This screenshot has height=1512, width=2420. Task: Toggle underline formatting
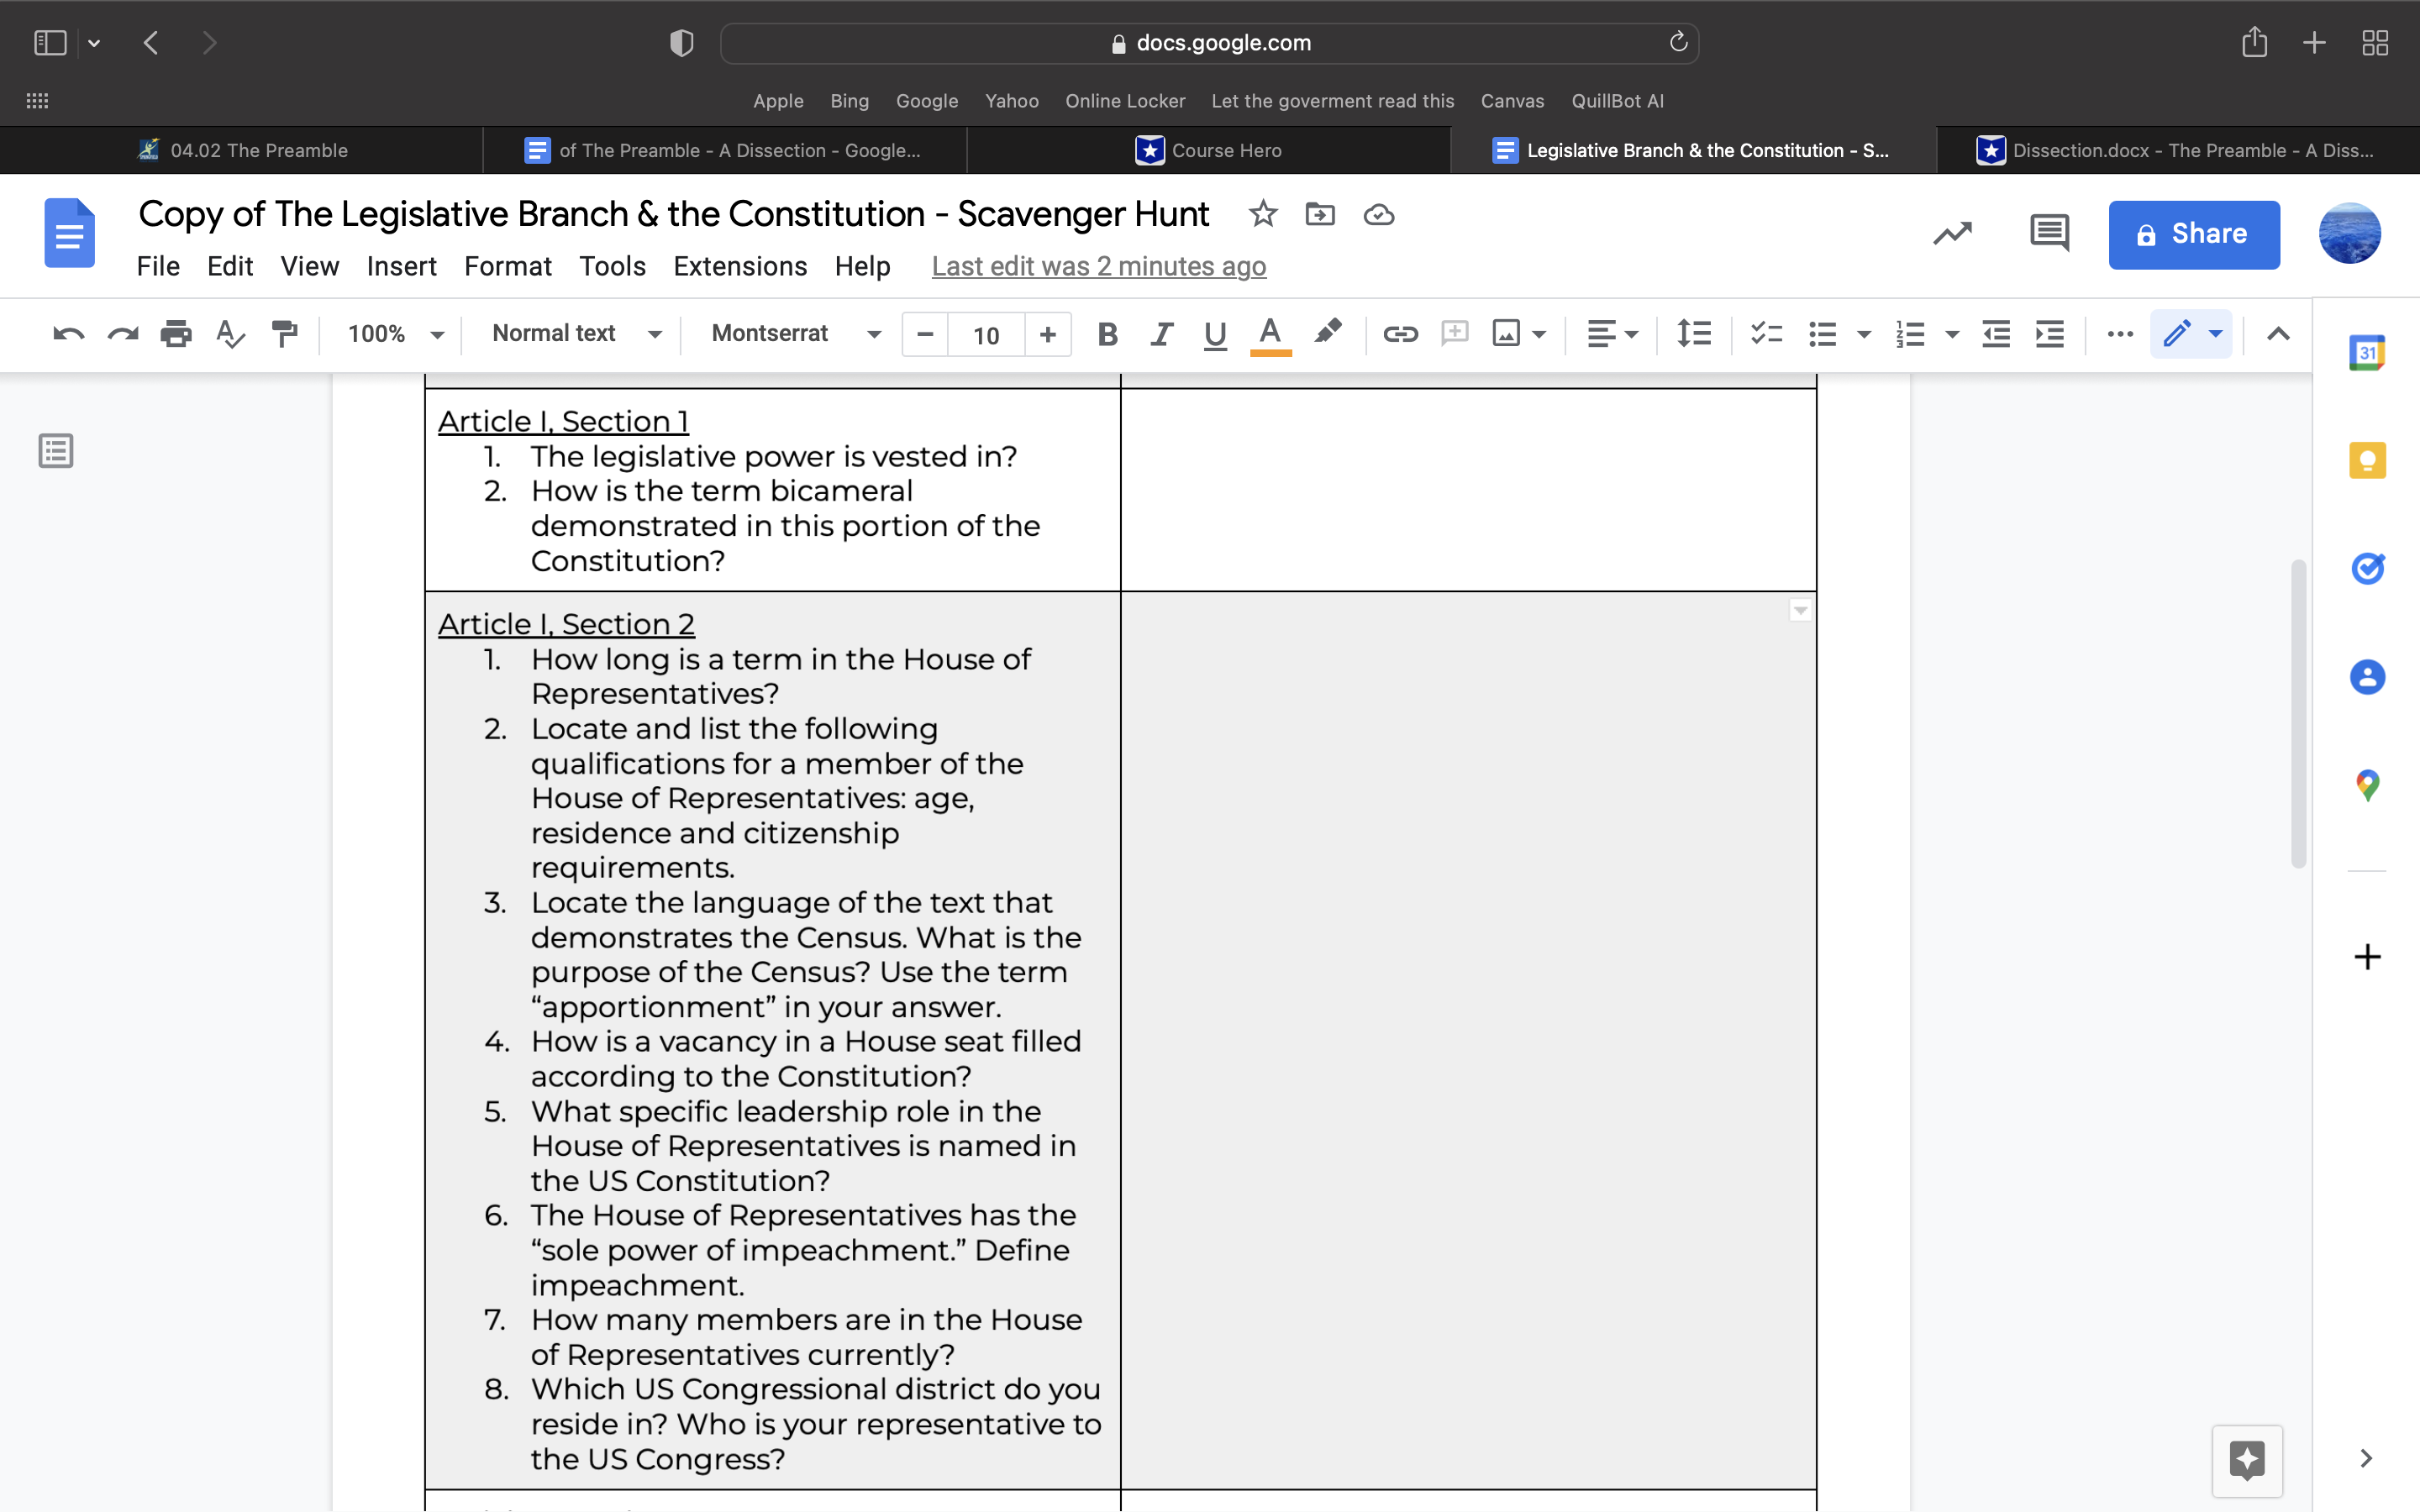1214,334
